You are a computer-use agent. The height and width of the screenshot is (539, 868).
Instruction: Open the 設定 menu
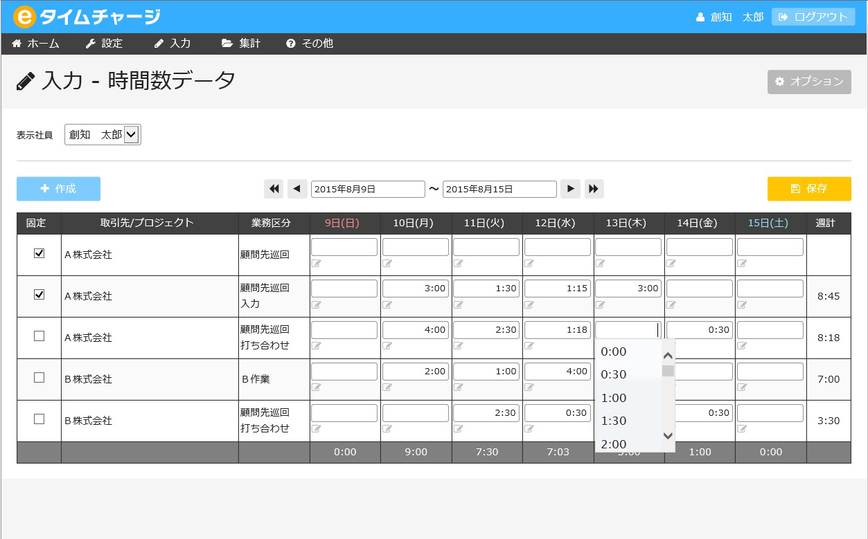click(x=104, y=44)
